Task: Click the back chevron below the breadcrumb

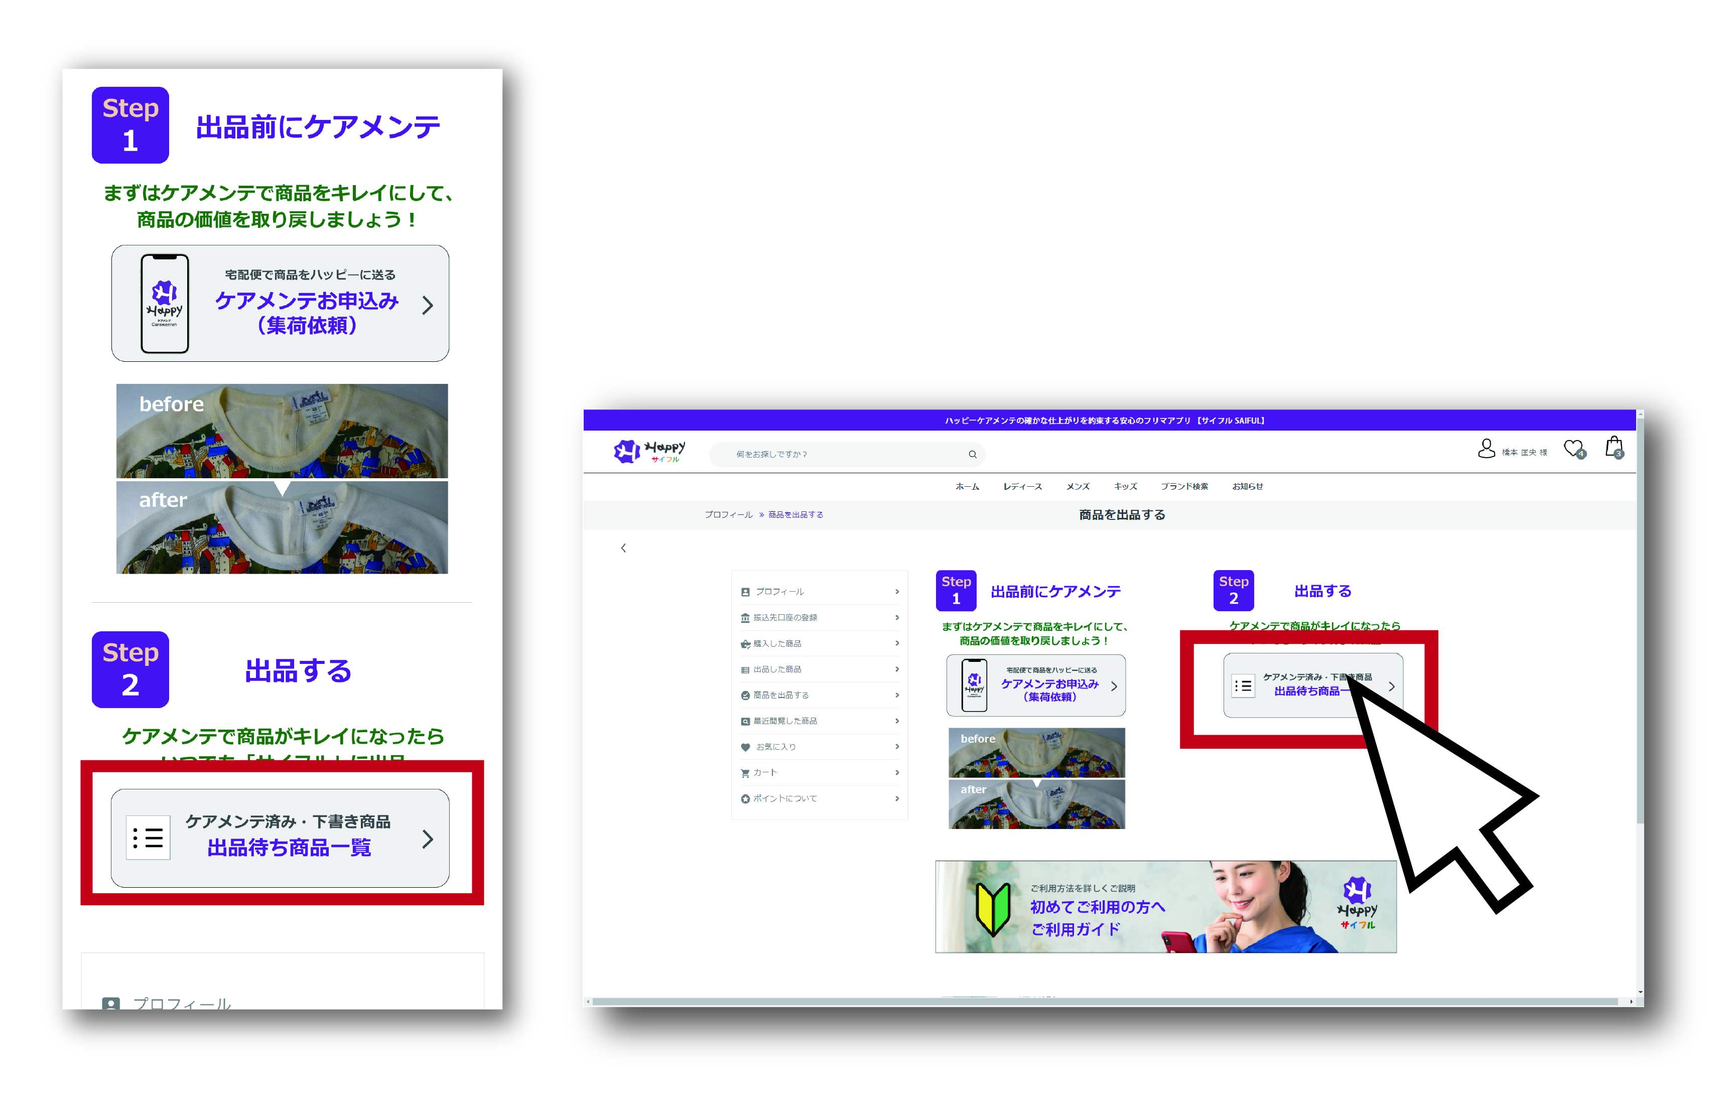Action: (624, 548)
